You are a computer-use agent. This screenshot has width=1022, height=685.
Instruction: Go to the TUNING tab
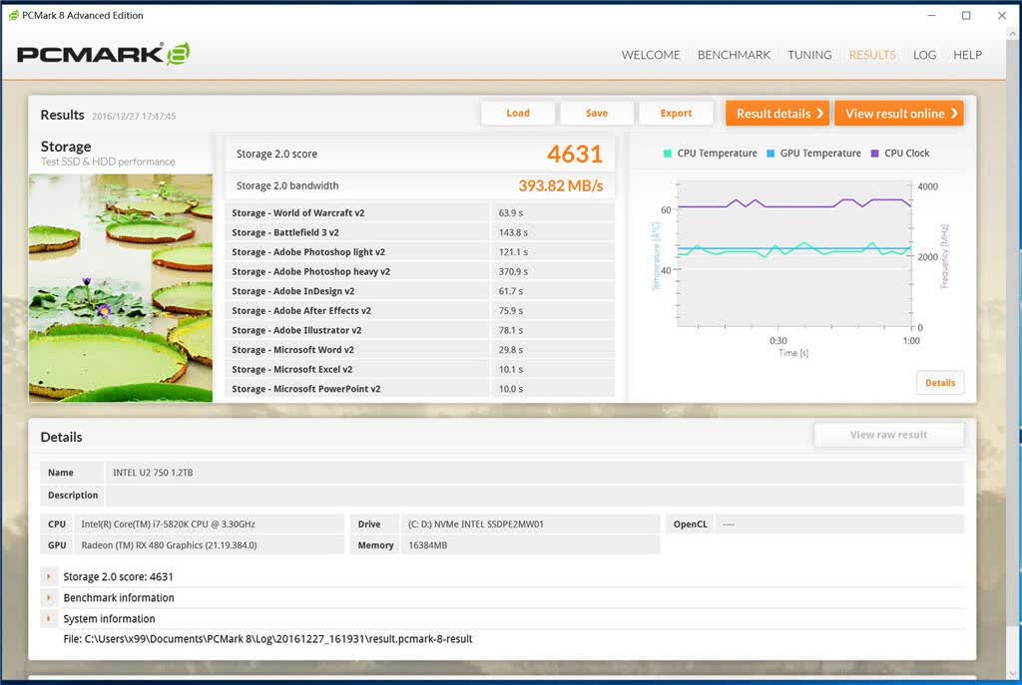[x=809, y=55]
